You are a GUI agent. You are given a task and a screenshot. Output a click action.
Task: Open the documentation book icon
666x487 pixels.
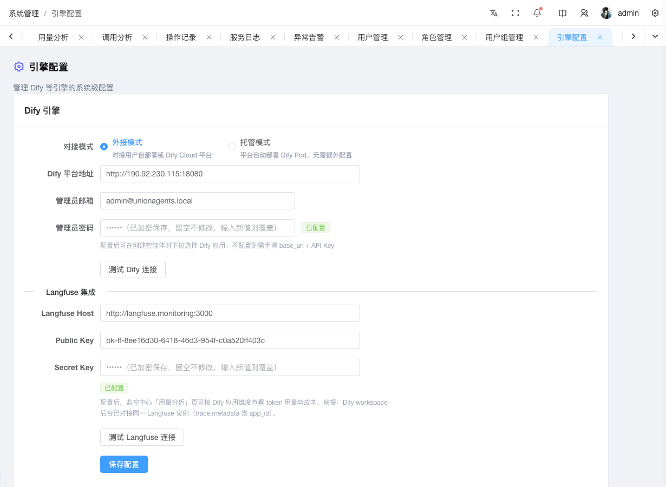point(563,13)
